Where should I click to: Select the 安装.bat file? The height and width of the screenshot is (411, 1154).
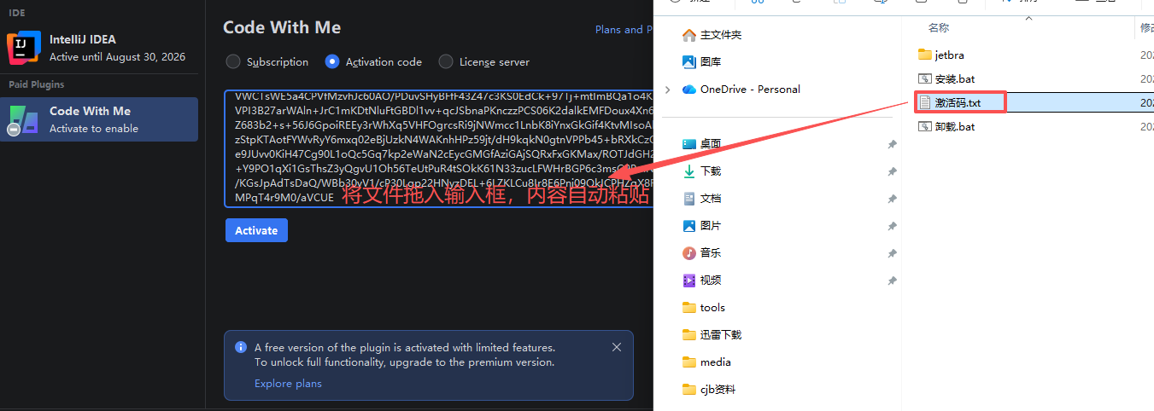point(946,78)
